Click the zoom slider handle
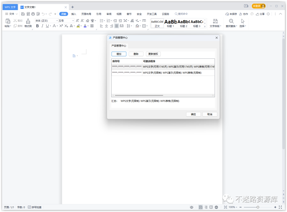This screenshot has height=212, width=287. pos(258,207)
